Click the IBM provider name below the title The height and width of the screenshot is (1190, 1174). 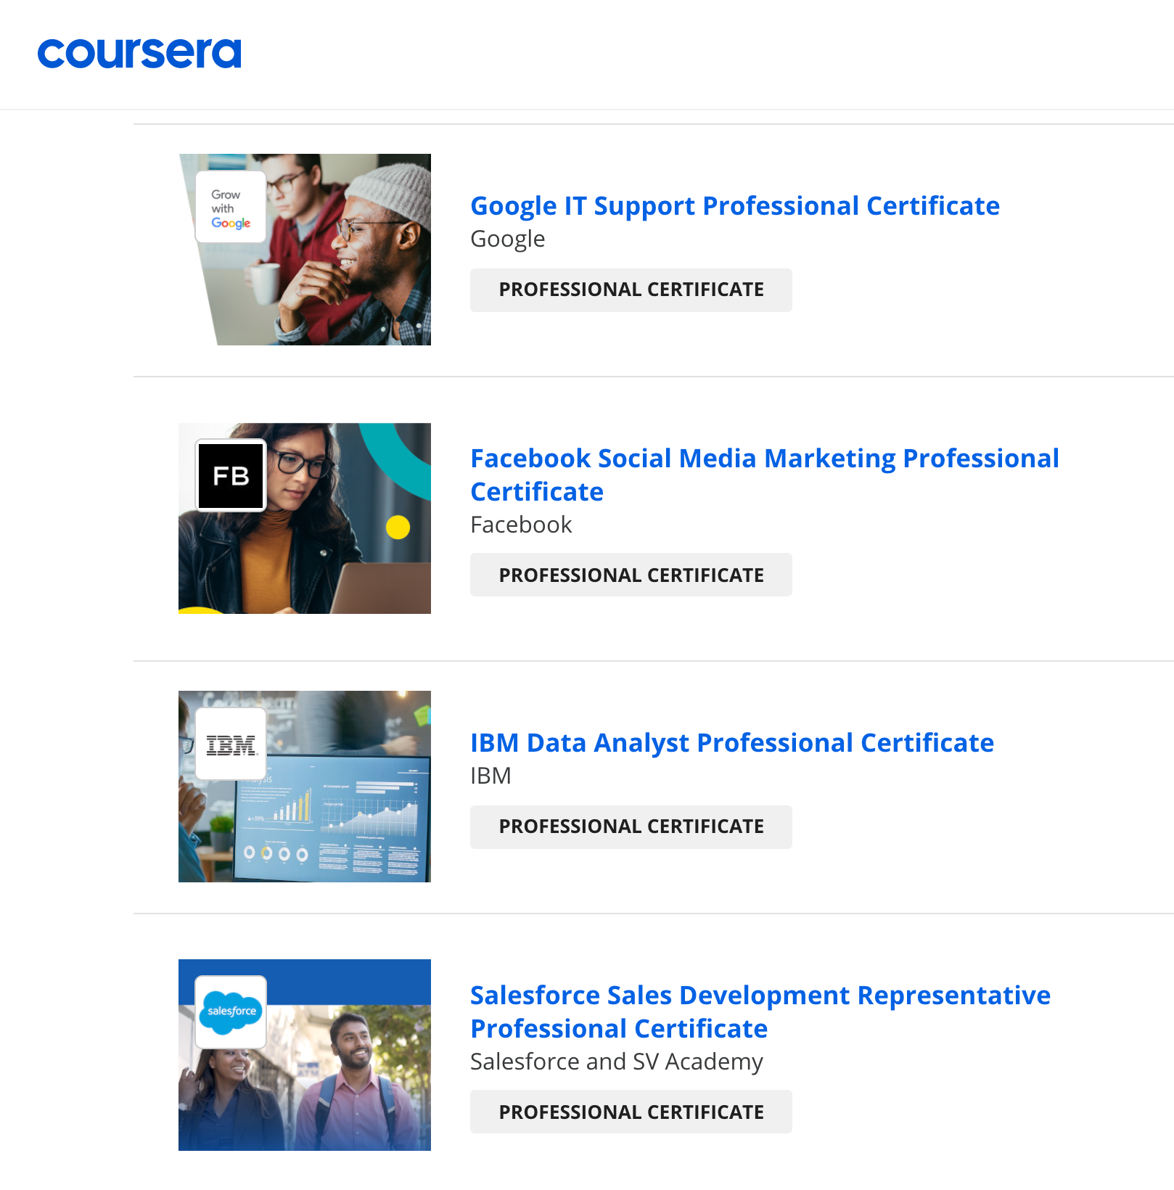[x=490, y=776]
